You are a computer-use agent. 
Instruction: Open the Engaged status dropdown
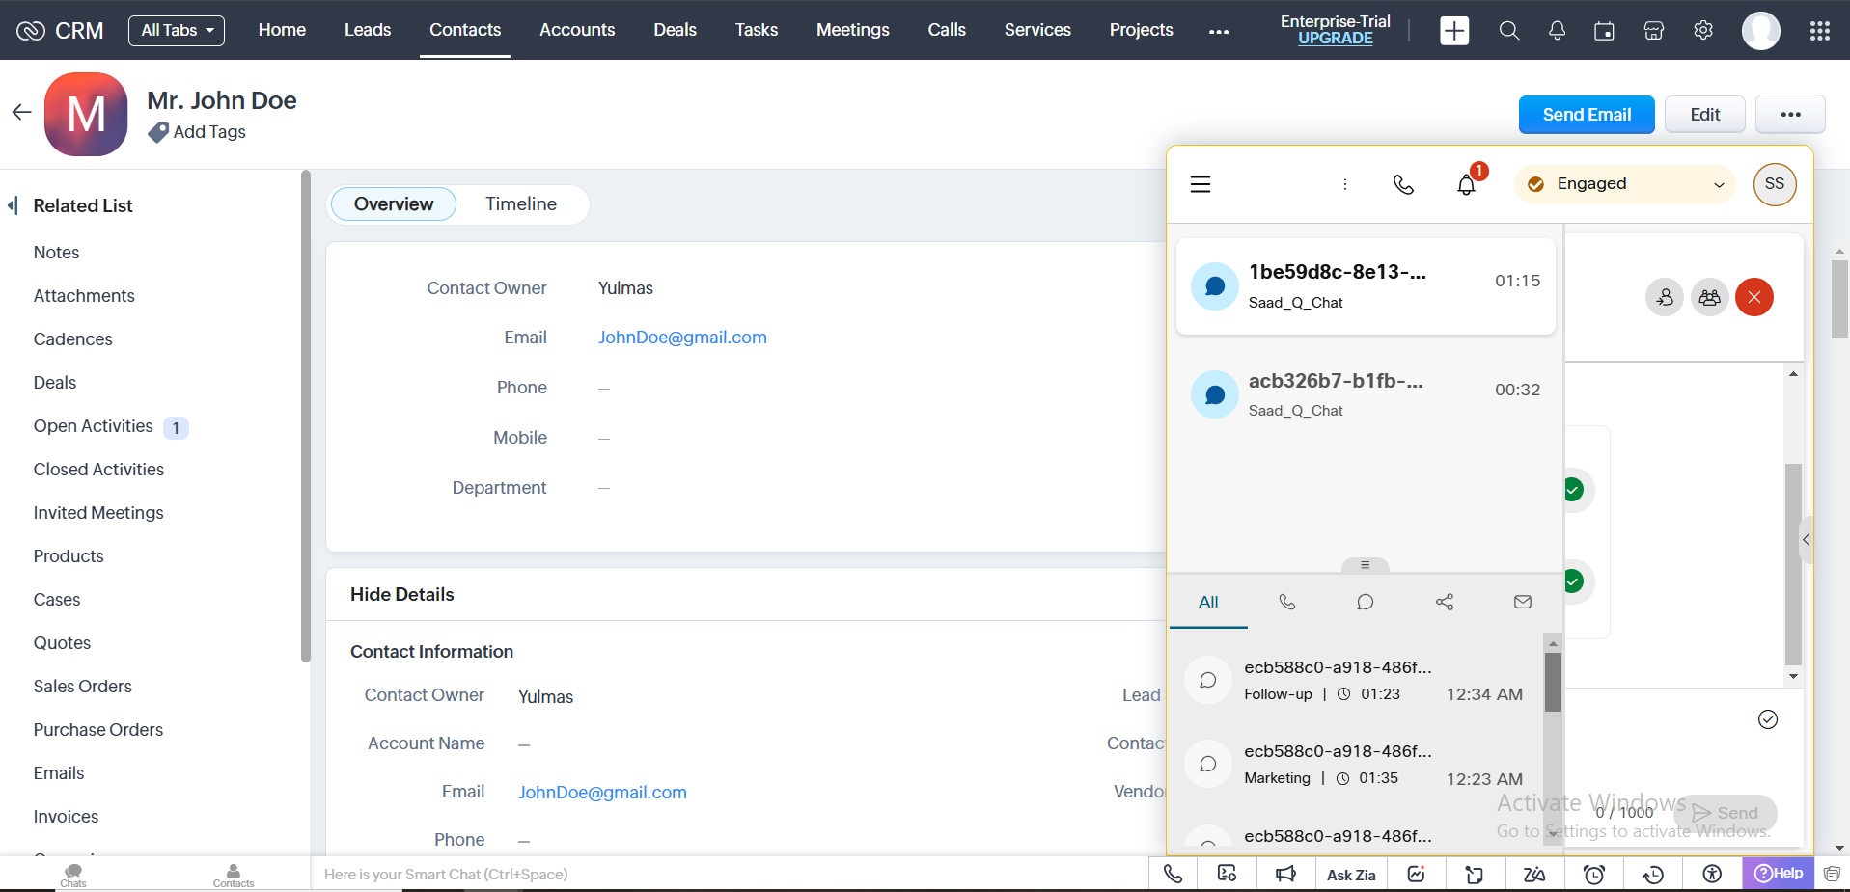coord(1625,184)
